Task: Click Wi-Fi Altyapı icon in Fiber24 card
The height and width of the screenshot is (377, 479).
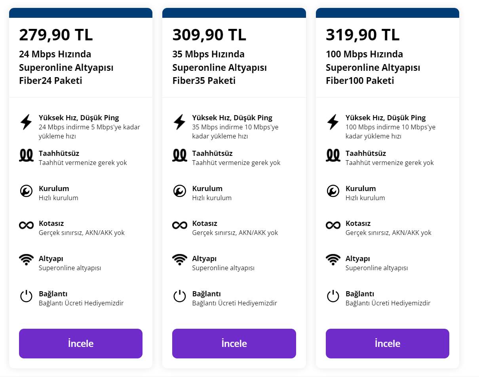Action: click(x=26, y=260)
